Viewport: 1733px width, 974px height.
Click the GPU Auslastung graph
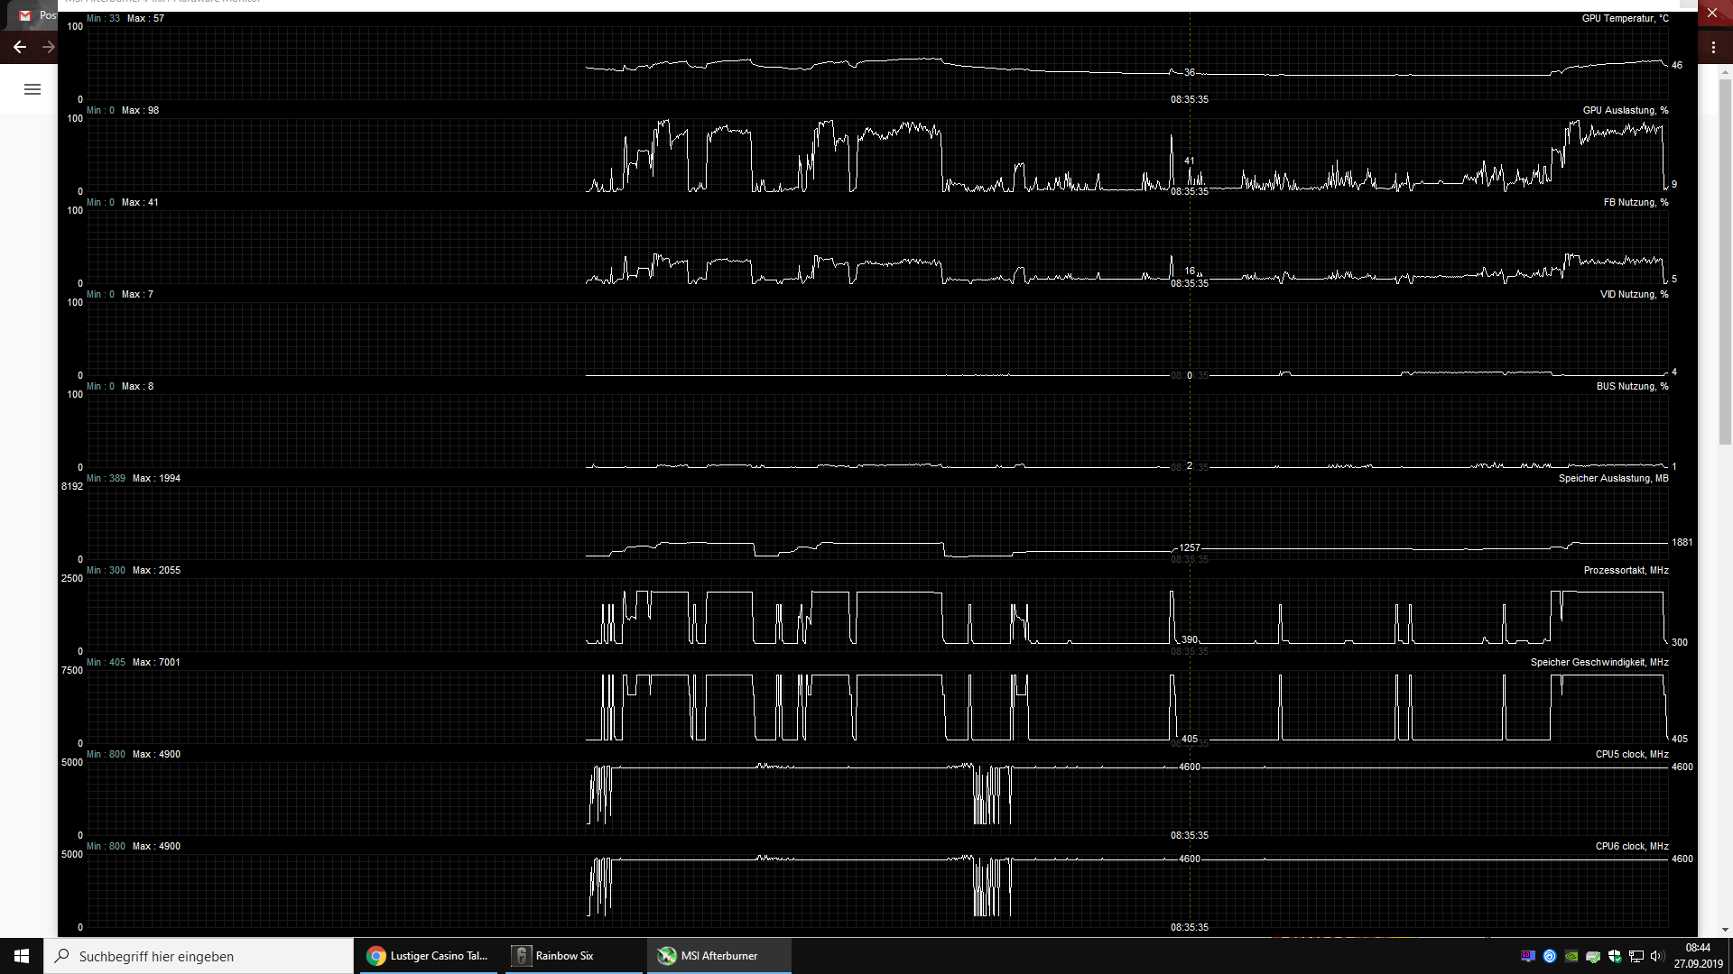pyautogui.click(x=877, y=155)
